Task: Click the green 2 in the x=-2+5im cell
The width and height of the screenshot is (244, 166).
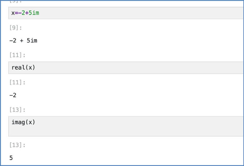Action: point(23,13)
